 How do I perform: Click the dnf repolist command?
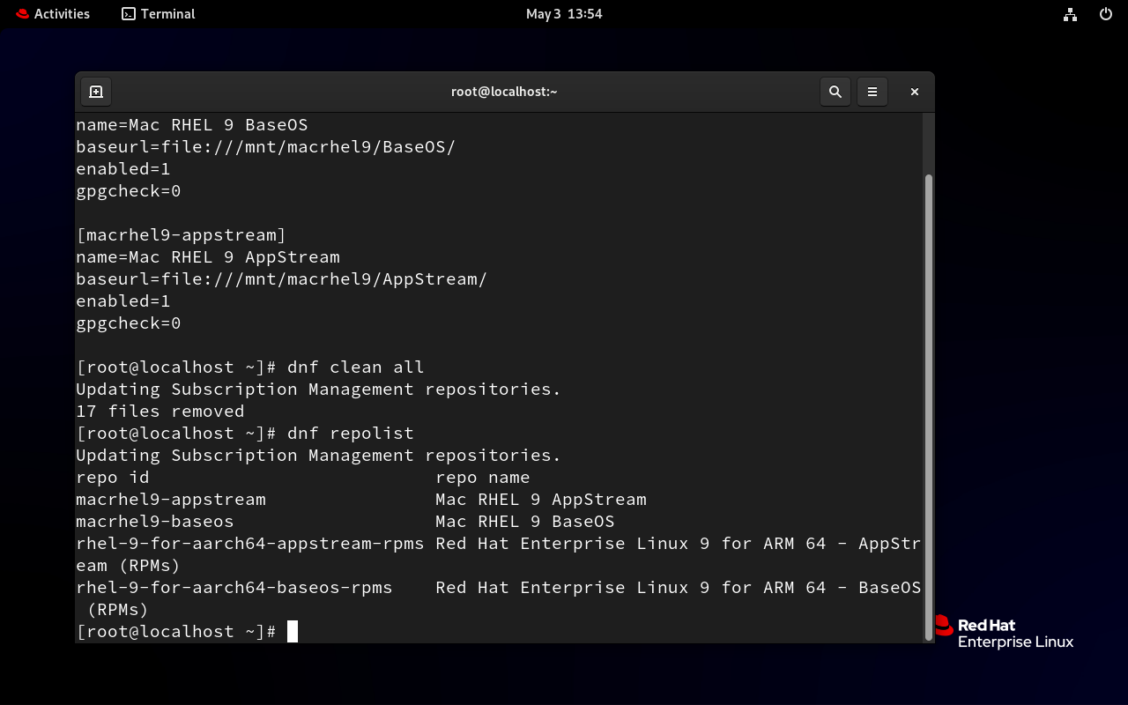[x=351, y=434]
